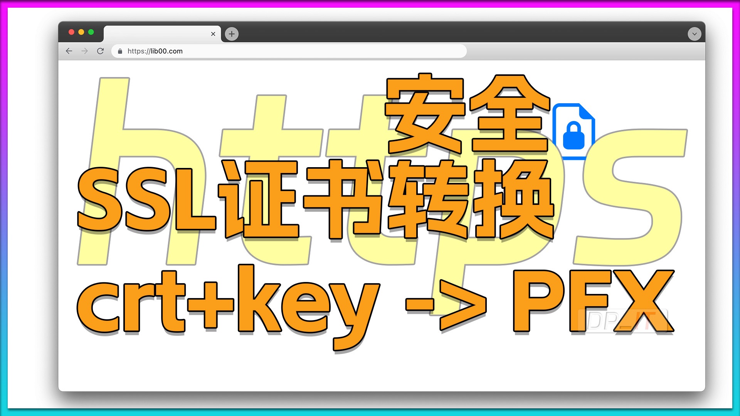Click the page reload icon

(101, 51)
